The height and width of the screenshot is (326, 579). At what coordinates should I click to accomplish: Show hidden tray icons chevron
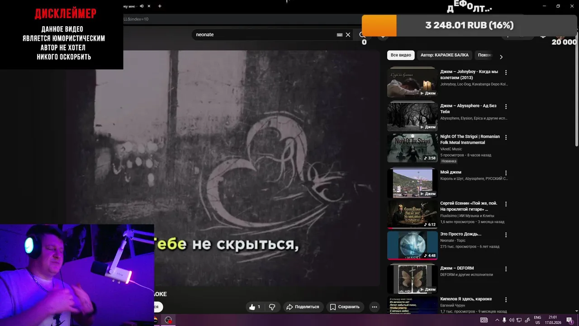point(497,320)
